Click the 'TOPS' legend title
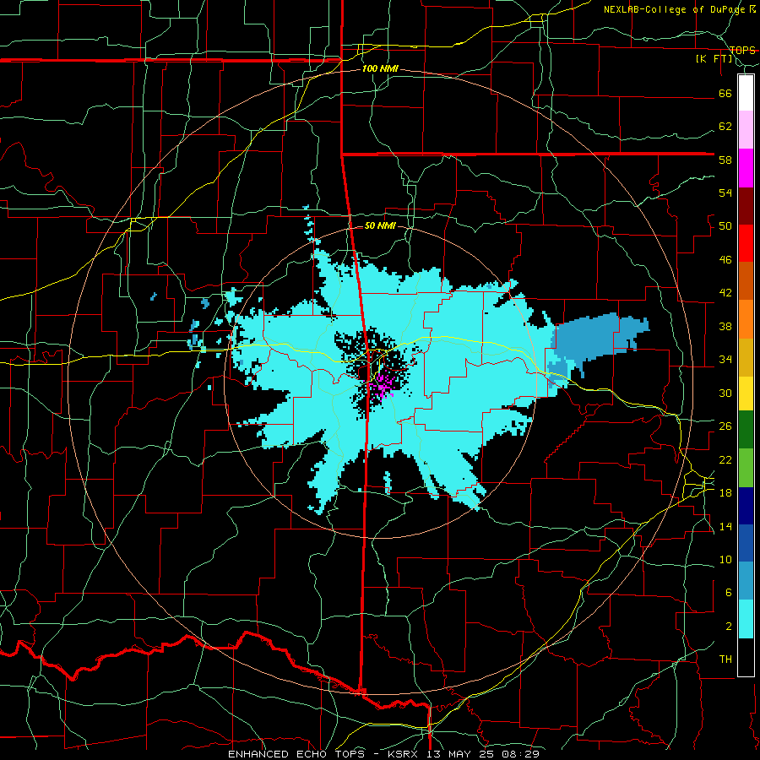760x760 pixels. pyautogui.click(x=742, y=50)
